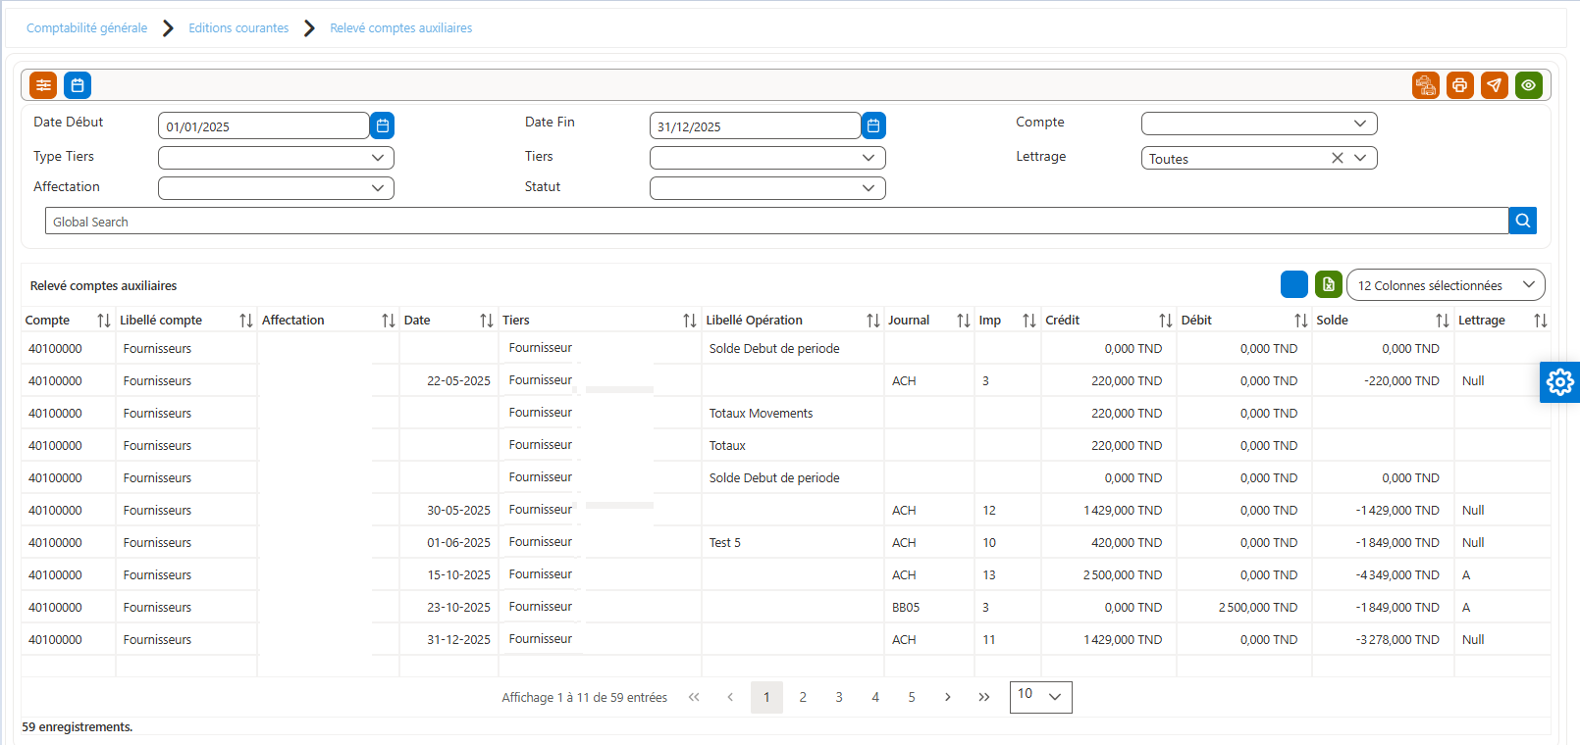Sort by Lettrage column arrows
Image resolution: width=1580 pixels, height=745 pixels.
pyautogui.click(x=1541, y=321)
